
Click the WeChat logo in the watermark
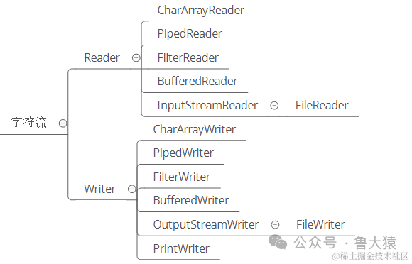coord(278,242)
